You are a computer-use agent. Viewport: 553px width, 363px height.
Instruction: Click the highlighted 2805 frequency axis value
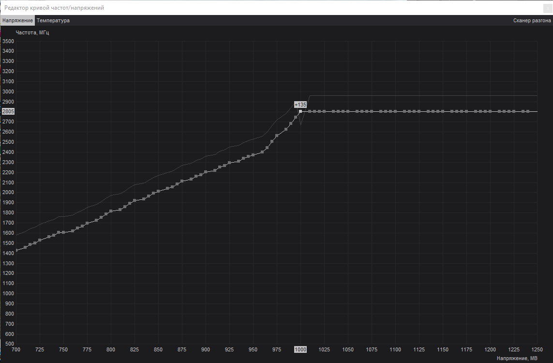[8, 111]
